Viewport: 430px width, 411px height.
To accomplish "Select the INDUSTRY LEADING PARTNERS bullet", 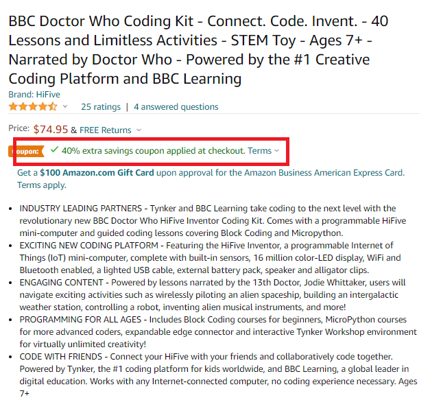I will (213, 220).
